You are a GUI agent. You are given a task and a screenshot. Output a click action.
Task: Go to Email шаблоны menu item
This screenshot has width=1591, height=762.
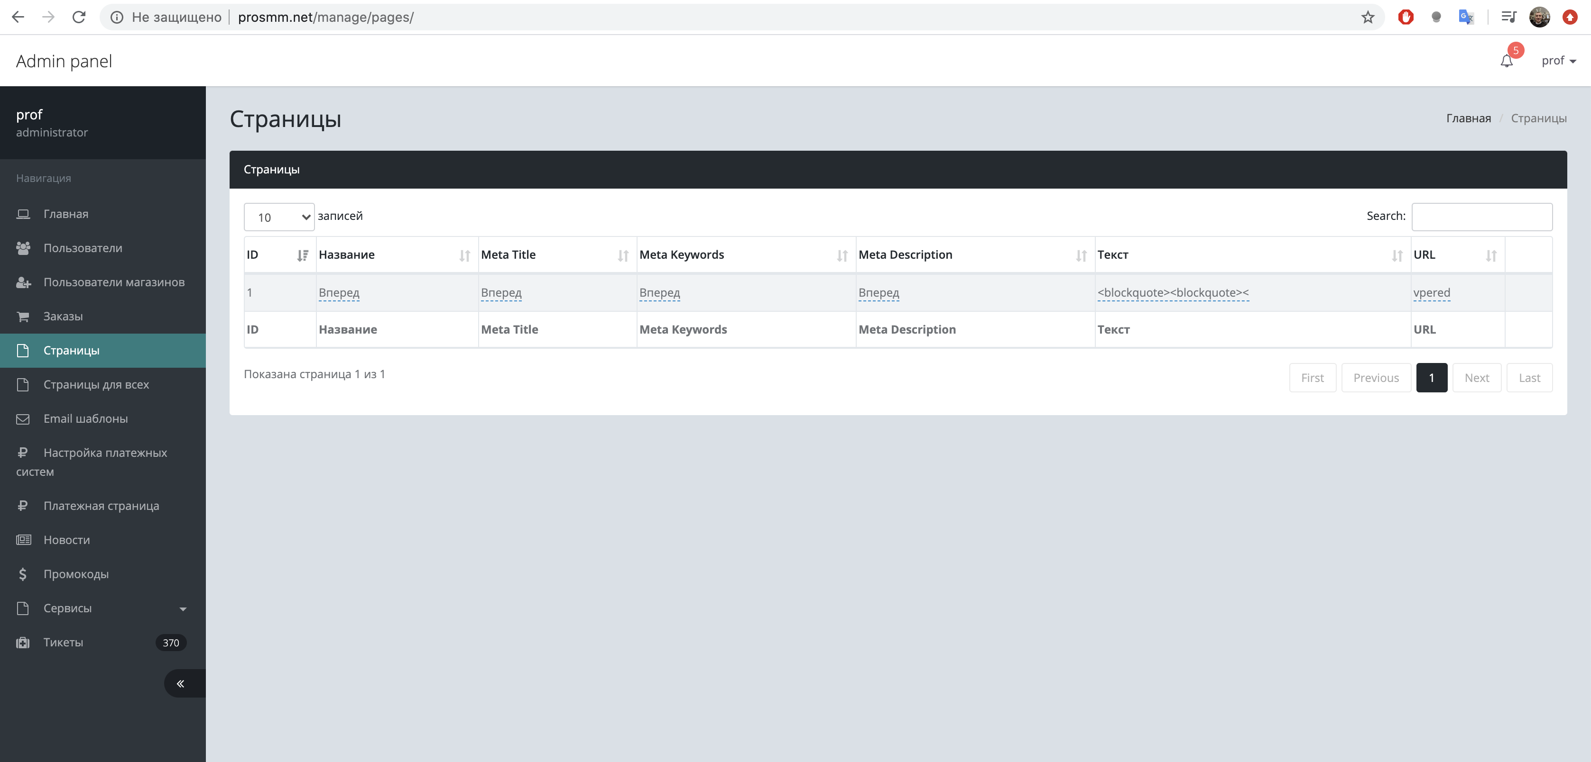click(x=85, y=418)
